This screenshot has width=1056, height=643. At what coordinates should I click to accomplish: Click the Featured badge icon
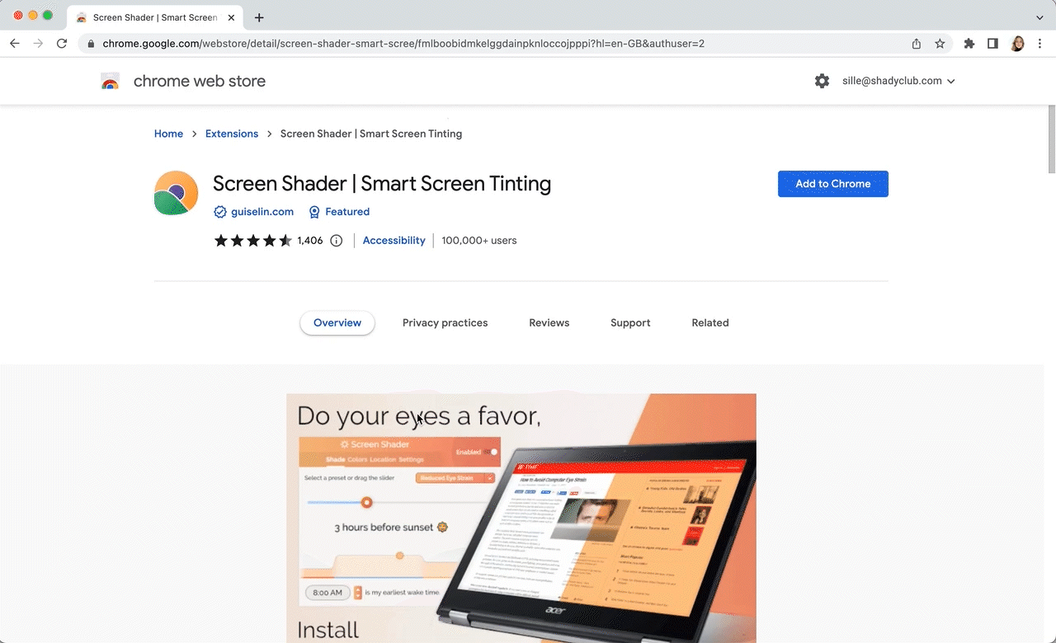314,212
